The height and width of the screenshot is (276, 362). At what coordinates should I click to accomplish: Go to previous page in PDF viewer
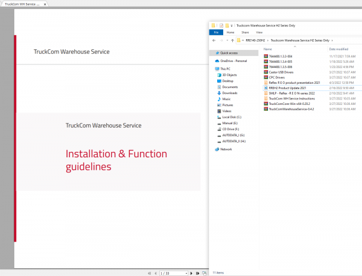(x=156, y=273)
